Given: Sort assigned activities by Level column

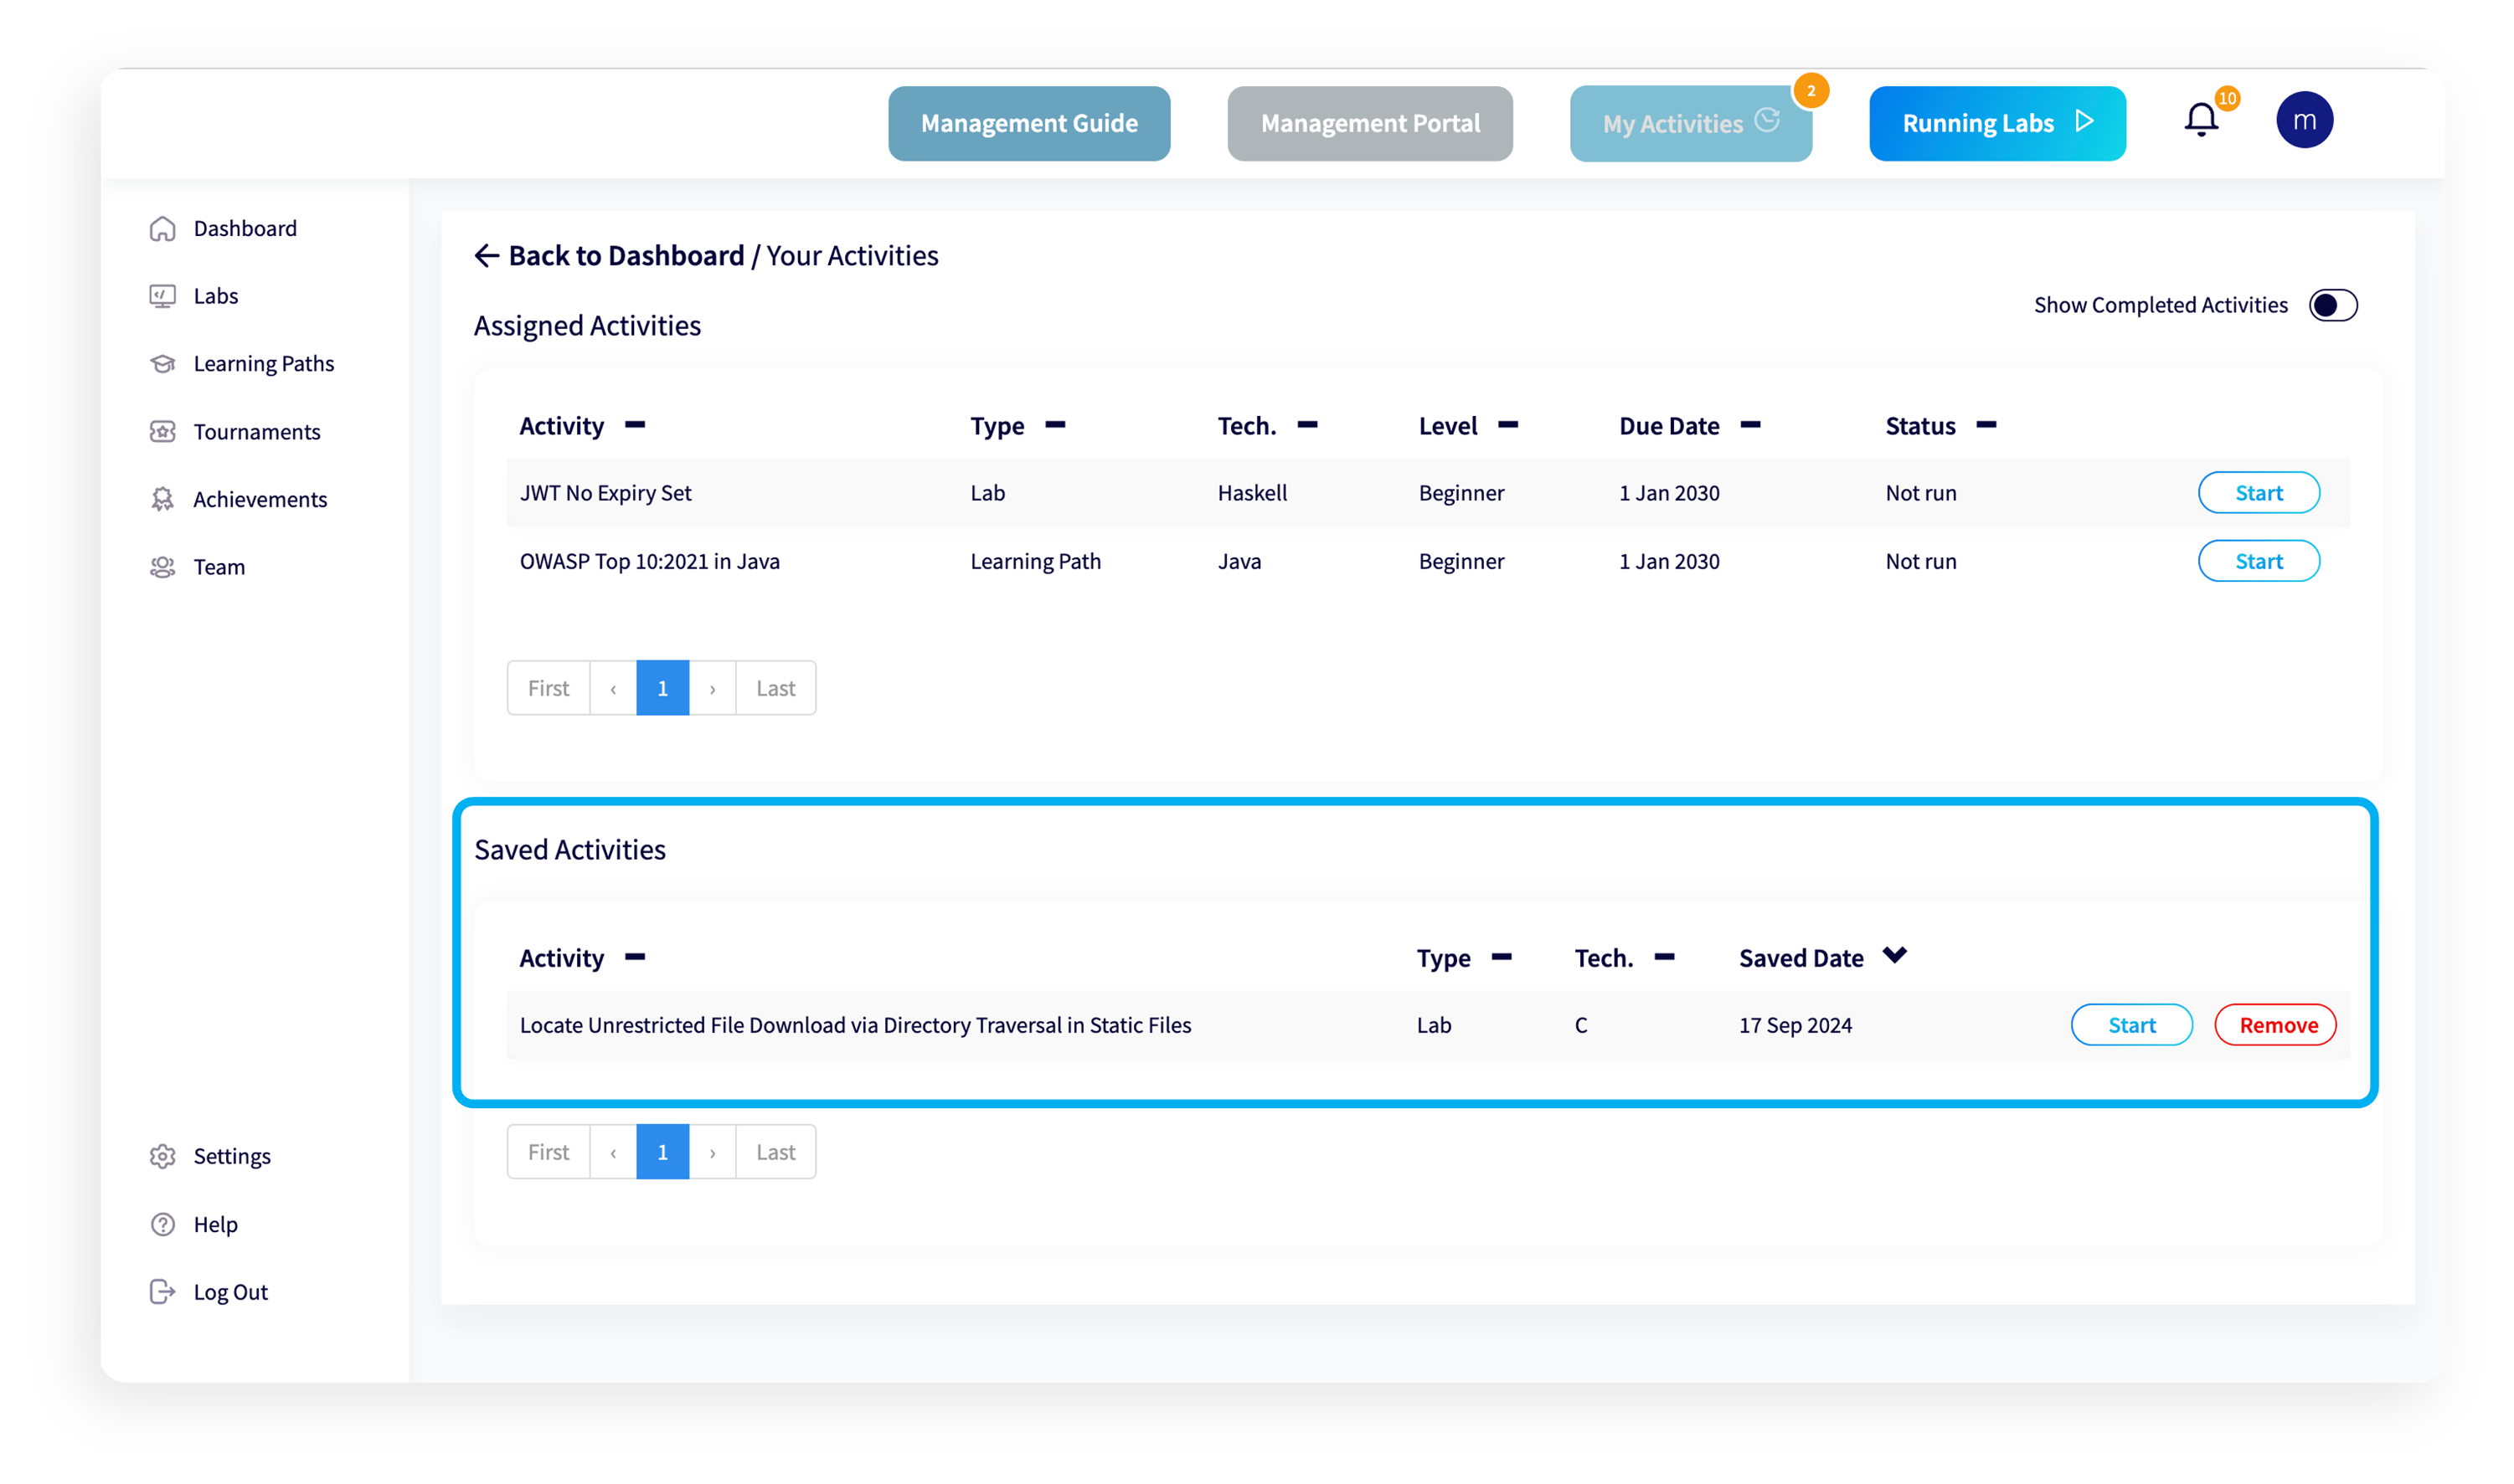Looking at the screenshot, I should tap(1507, 426).
